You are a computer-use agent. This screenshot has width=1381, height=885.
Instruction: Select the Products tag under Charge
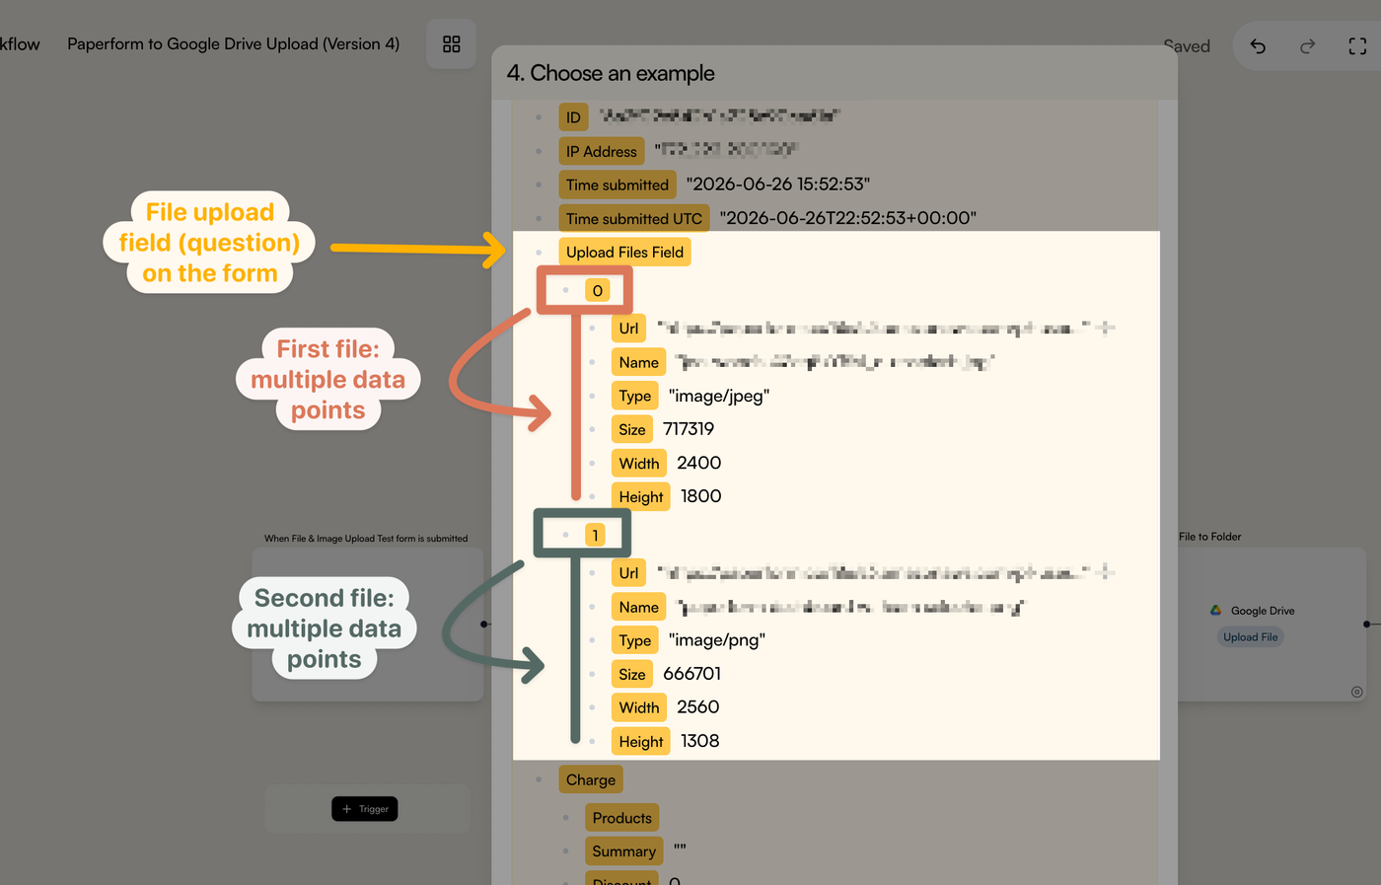tap(622, 818)
